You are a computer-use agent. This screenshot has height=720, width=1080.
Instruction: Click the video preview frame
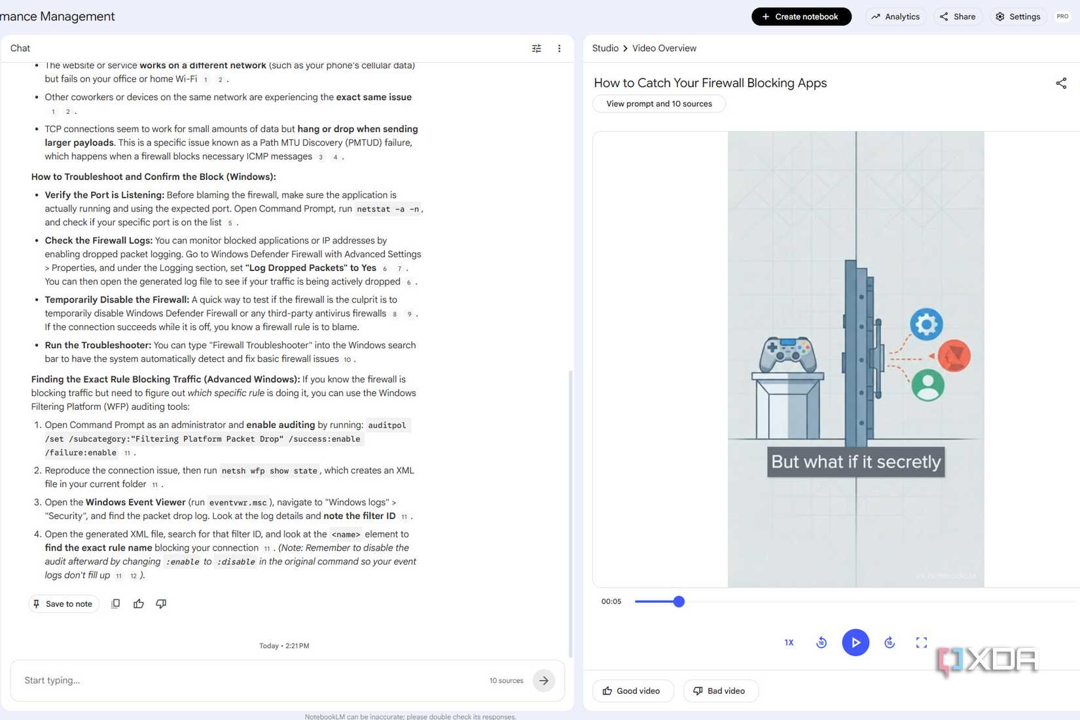(855, 359)
